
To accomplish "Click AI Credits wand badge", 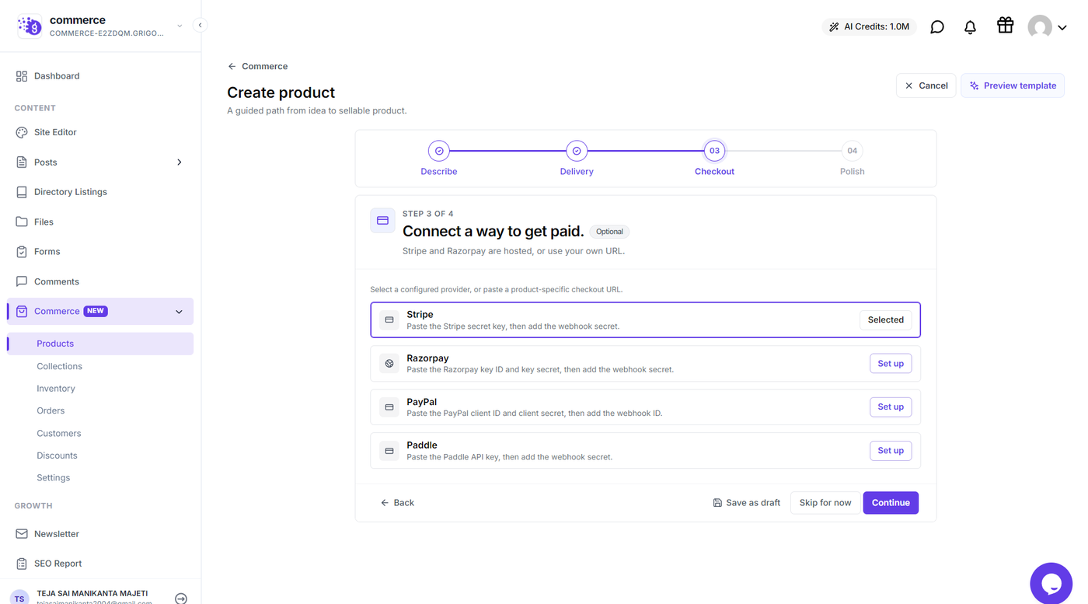I will 869,26.
